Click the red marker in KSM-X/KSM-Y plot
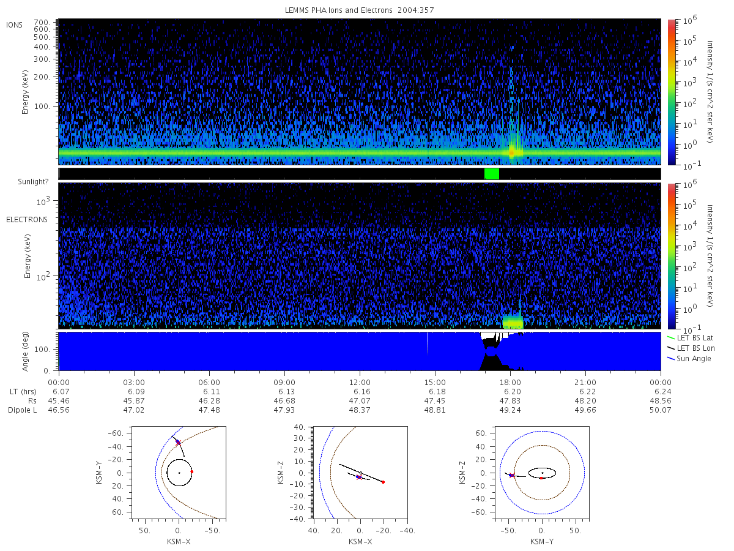The width and height of the screenshot is (734, 551). click(191, 471)
